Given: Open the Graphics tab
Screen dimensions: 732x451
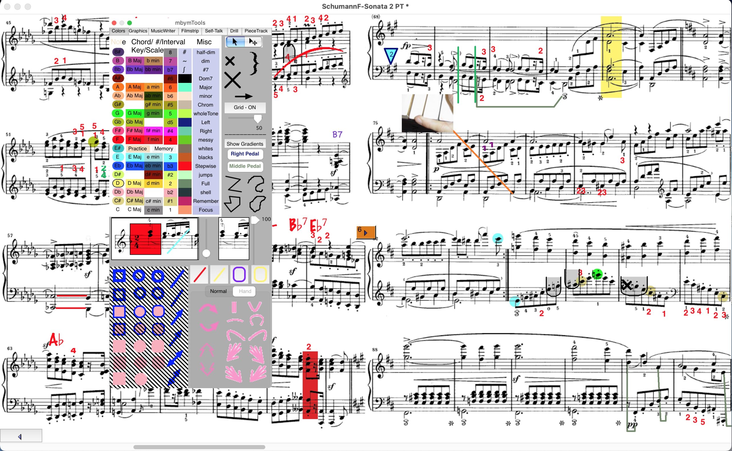Looking at the screenshot, I should pos(138,31).
